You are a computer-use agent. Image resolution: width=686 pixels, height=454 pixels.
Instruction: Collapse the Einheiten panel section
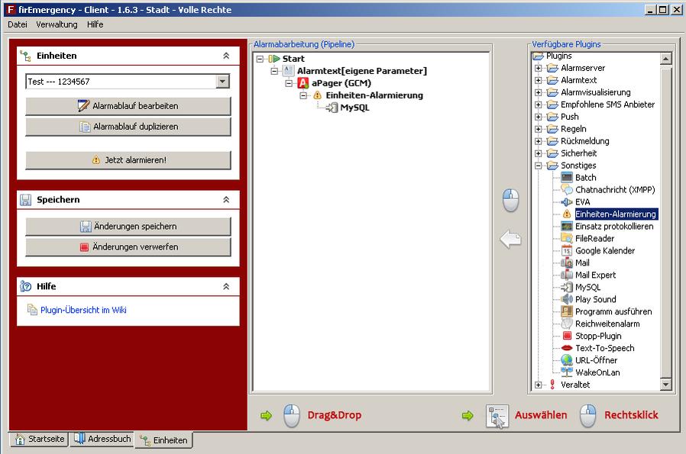[226, 56]
